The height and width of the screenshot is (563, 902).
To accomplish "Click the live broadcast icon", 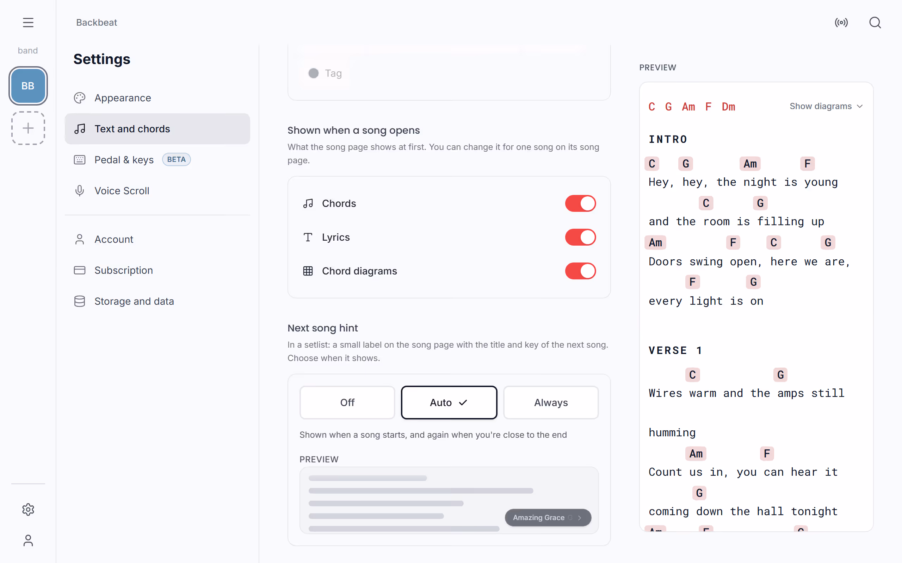I will click(841, 23).
